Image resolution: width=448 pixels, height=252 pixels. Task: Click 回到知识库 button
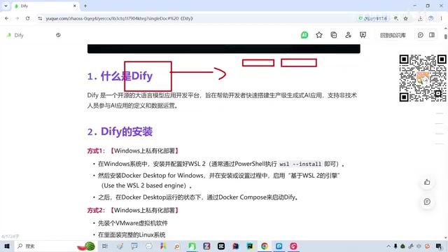coord(393,35)
